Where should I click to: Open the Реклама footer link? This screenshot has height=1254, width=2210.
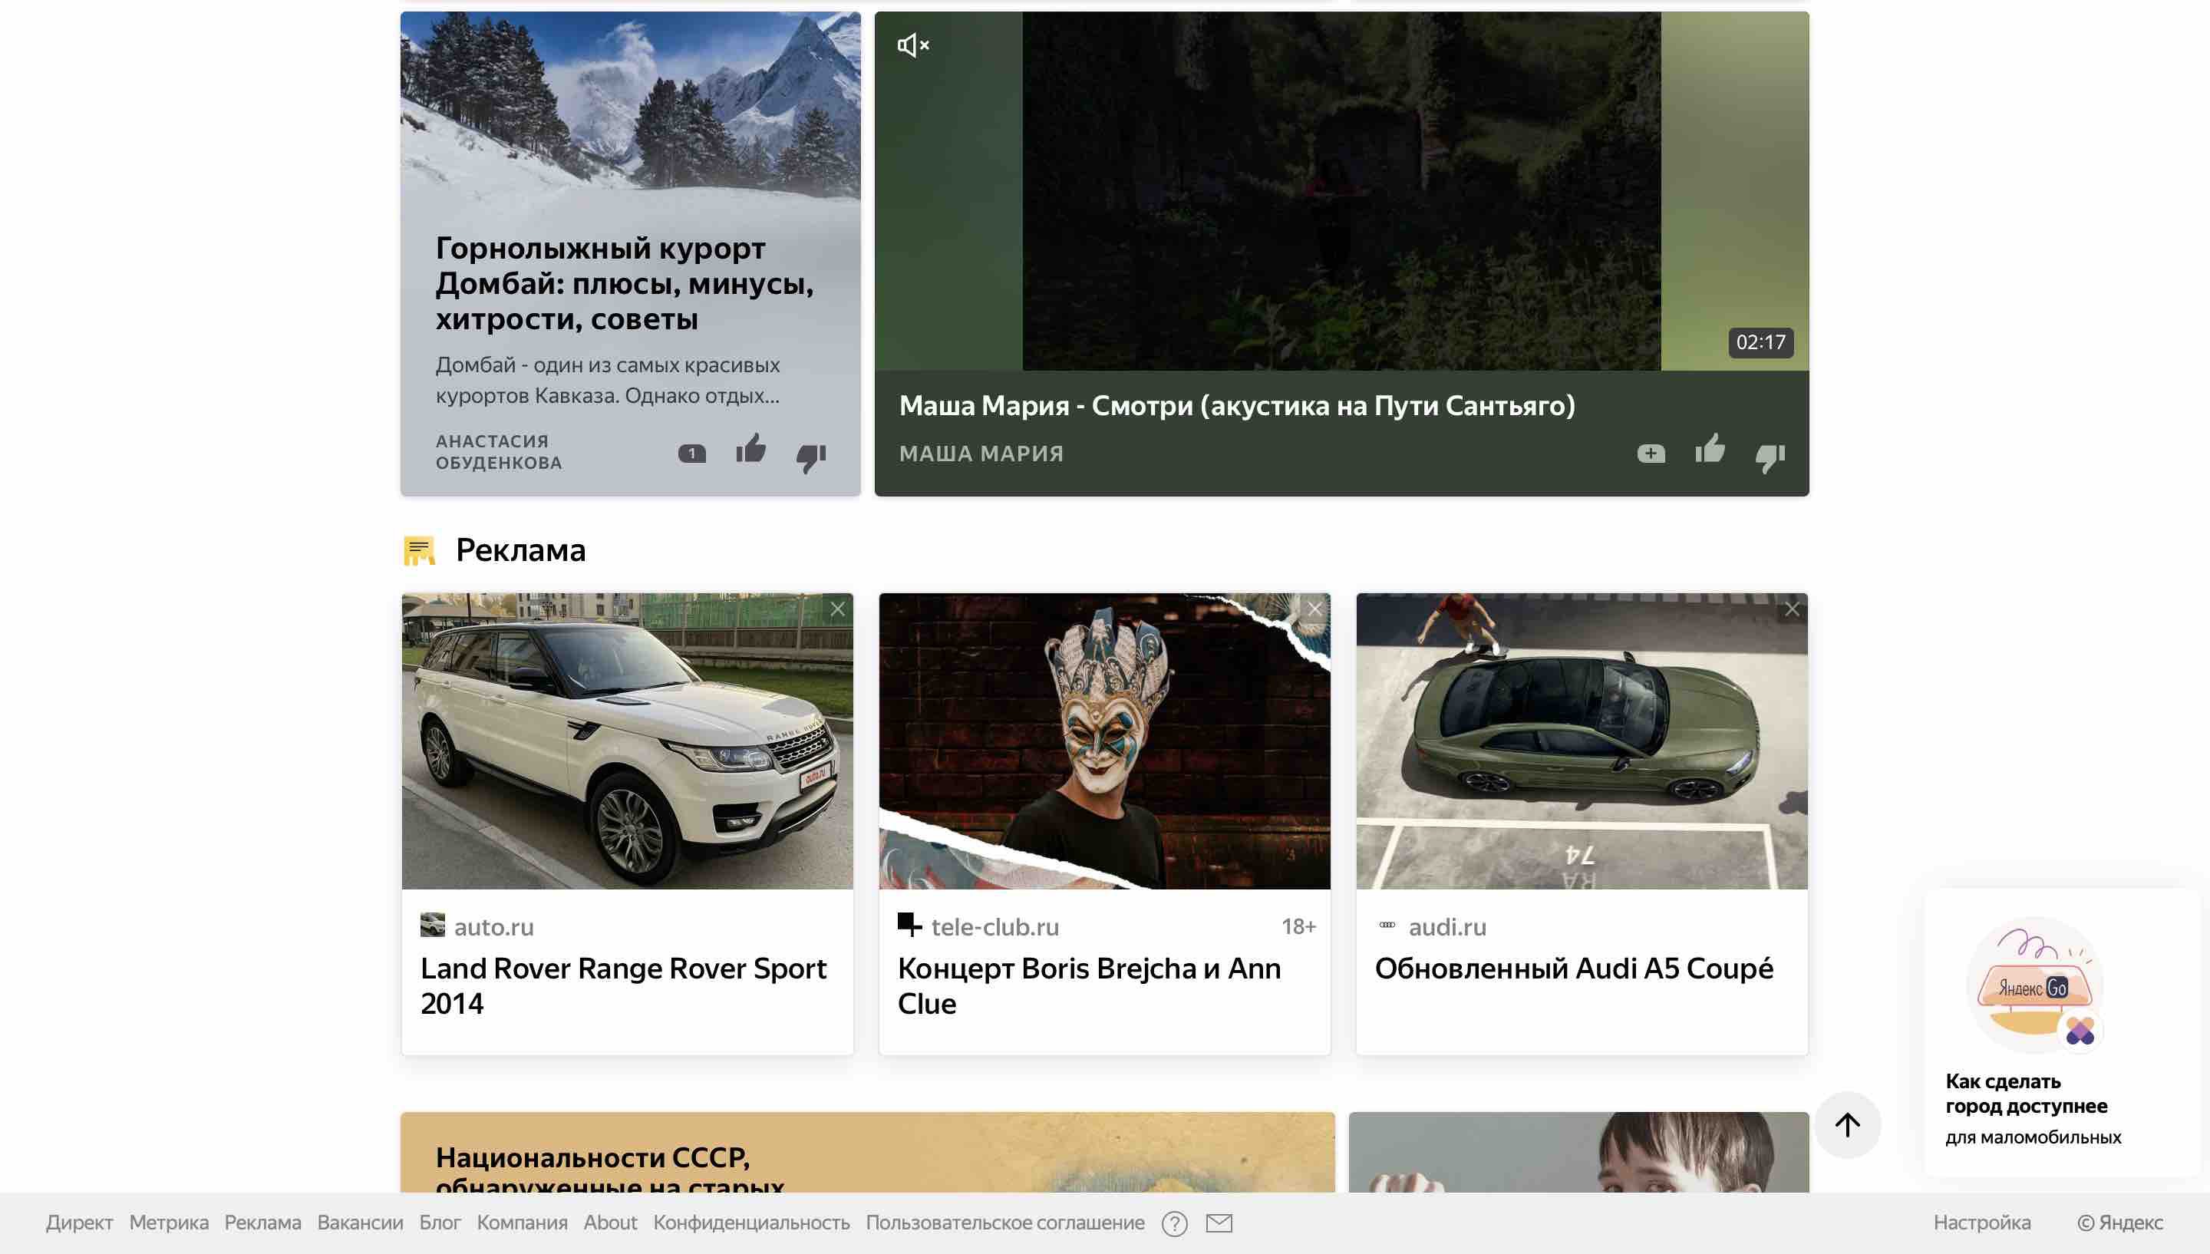point(262,1223)
